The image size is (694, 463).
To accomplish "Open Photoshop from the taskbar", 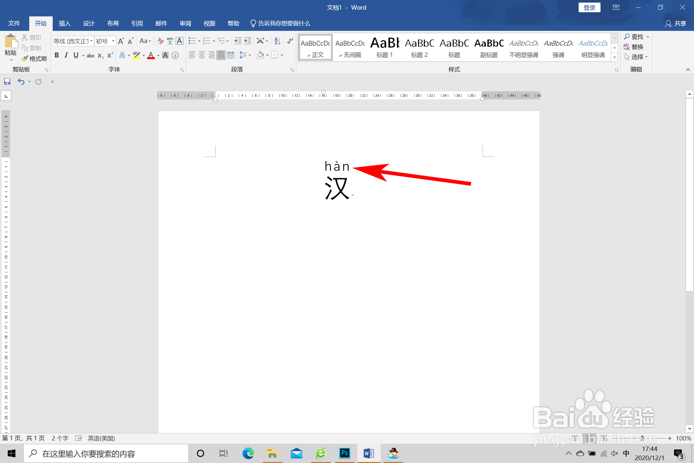I will click(x=344, y=453).
